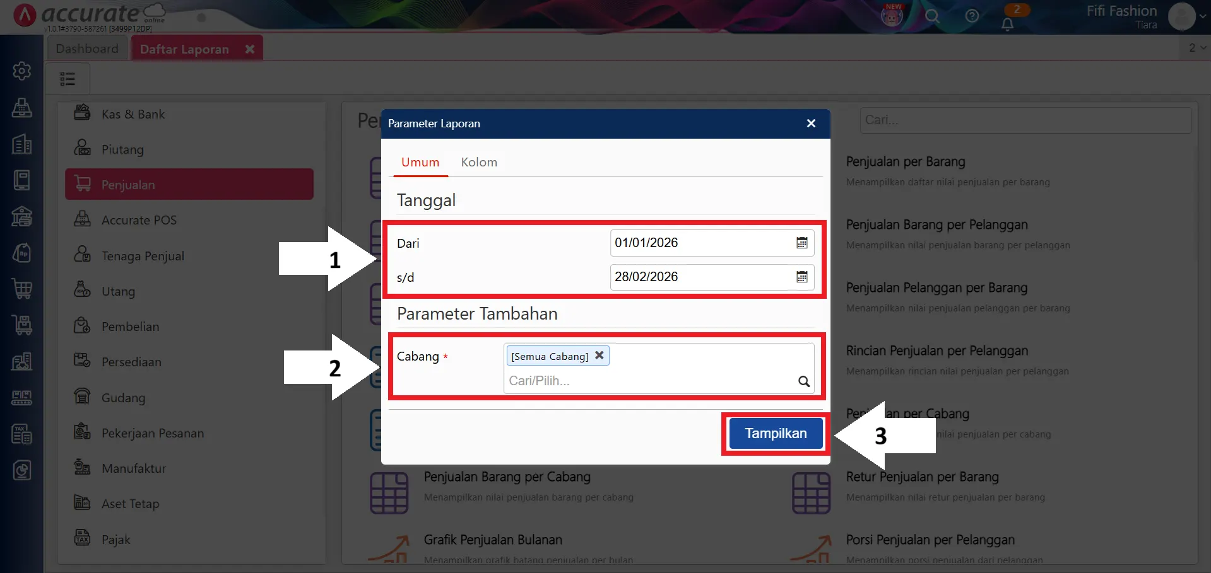The height and width of the screenshot is (573, 1211).
Task: Open the factory icon in left sidebar
Action: [x=22, y=361]
